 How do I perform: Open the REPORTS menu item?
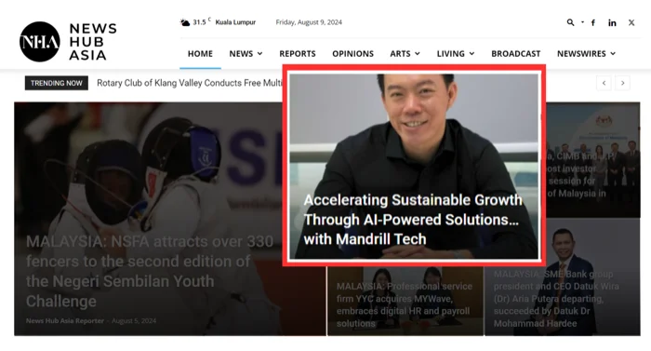[x=298, y=54]
